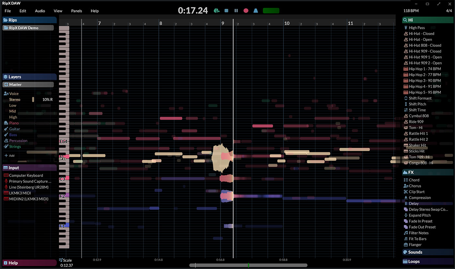455x269 pixels.
Task: Click the Strings layer instrument icon
Action: [x=7, y=147]
